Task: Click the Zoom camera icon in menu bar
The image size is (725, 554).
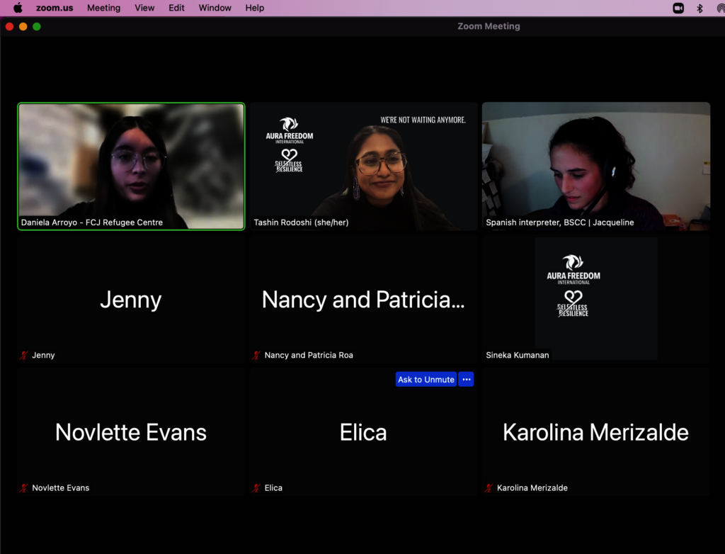Action: tap(678, 8)
